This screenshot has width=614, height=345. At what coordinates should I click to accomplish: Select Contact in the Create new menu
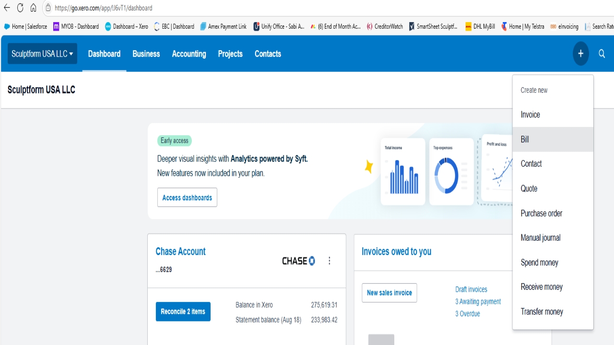(553, 164)
